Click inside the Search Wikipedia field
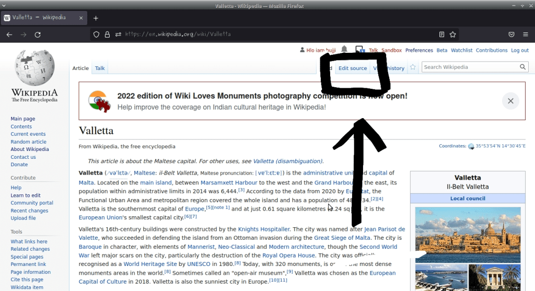This screenshot has width=535, height=291. point(470,67)
